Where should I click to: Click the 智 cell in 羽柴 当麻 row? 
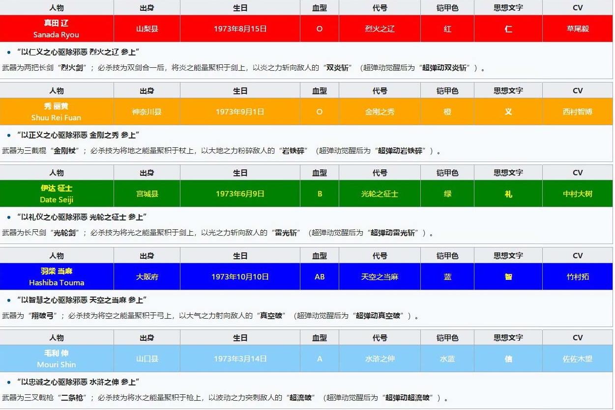[x=508, y=276]
